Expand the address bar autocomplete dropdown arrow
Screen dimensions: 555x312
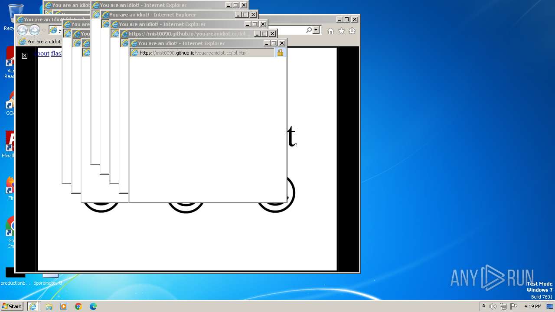(316, 30)
